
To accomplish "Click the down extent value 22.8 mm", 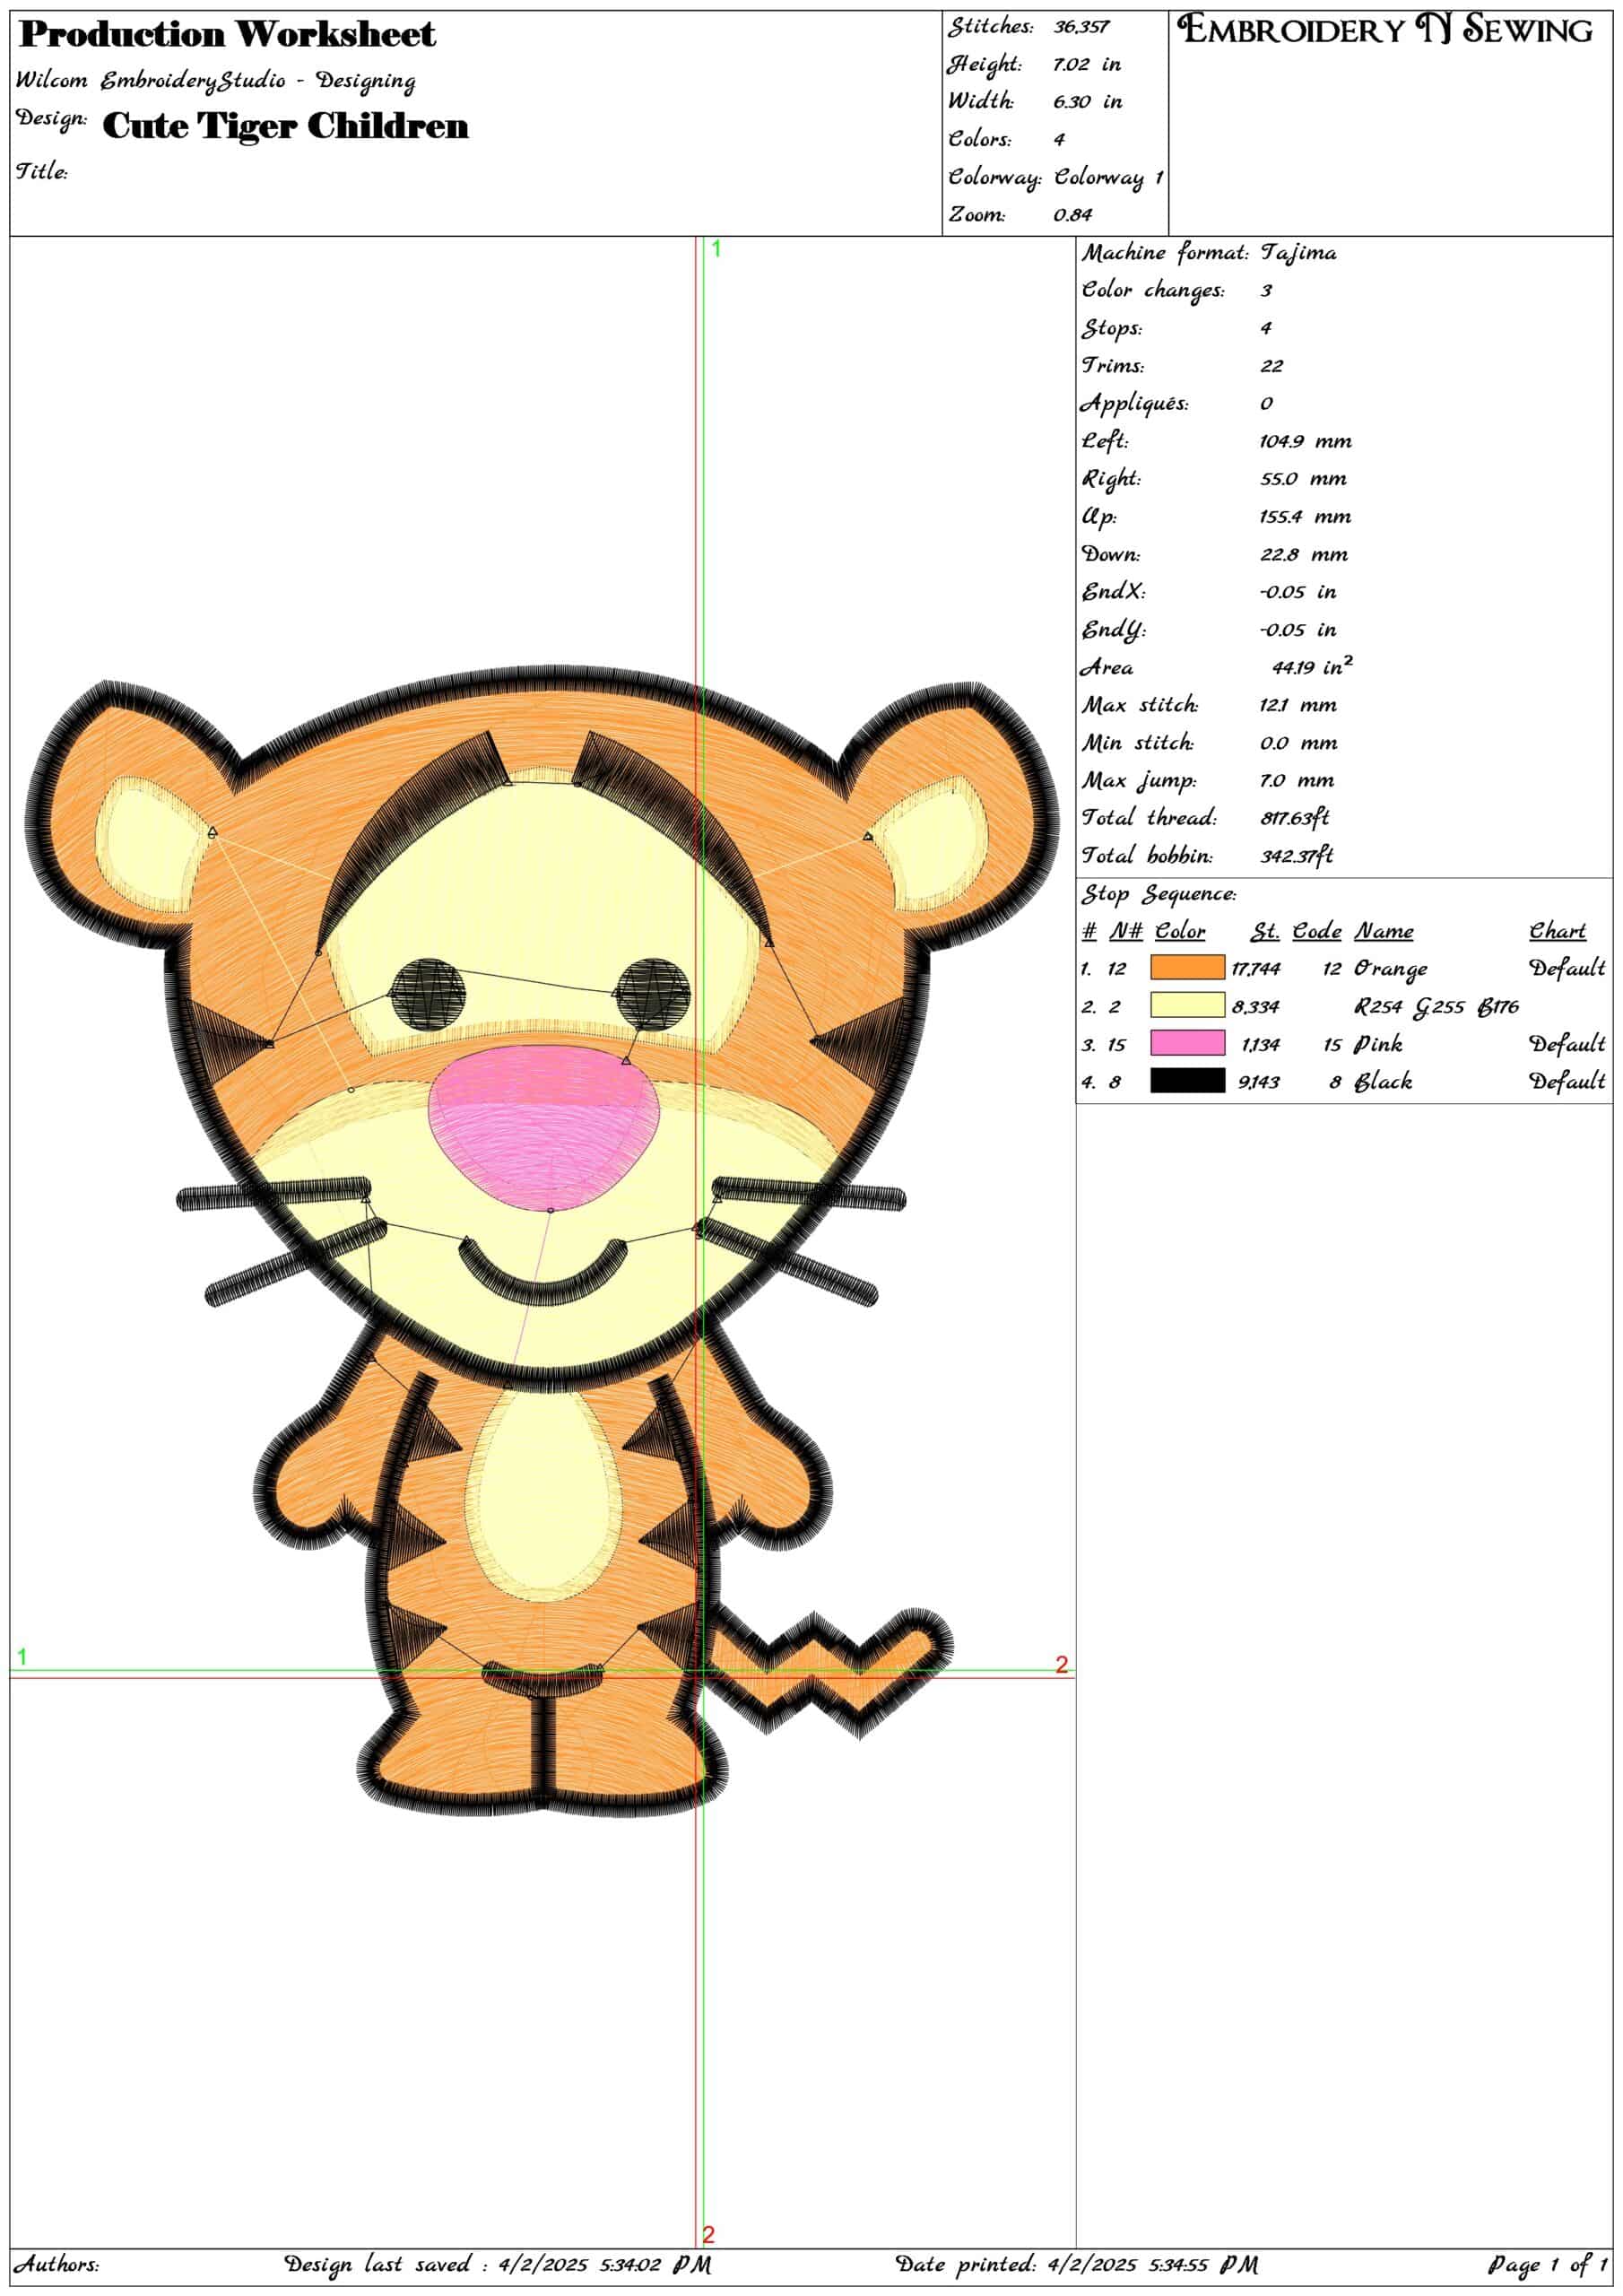I will pos(1303,555).
